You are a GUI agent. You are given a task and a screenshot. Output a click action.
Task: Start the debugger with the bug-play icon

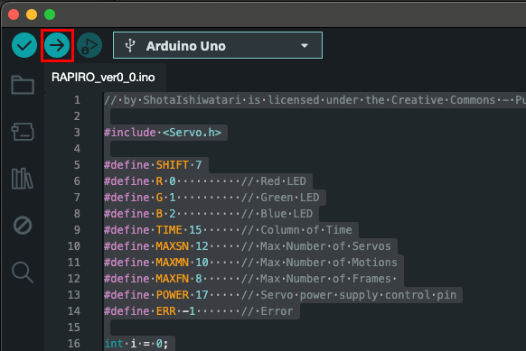[89, 45]
